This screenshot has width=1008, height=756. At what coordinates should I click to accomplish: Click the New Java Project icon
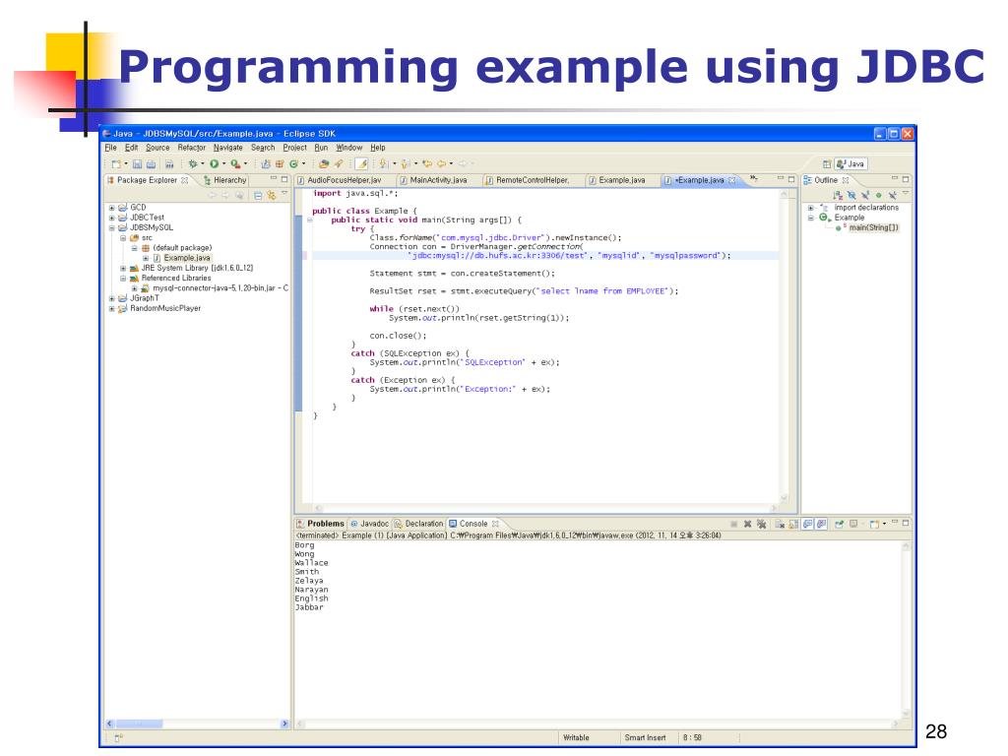[x=266, y=164]
